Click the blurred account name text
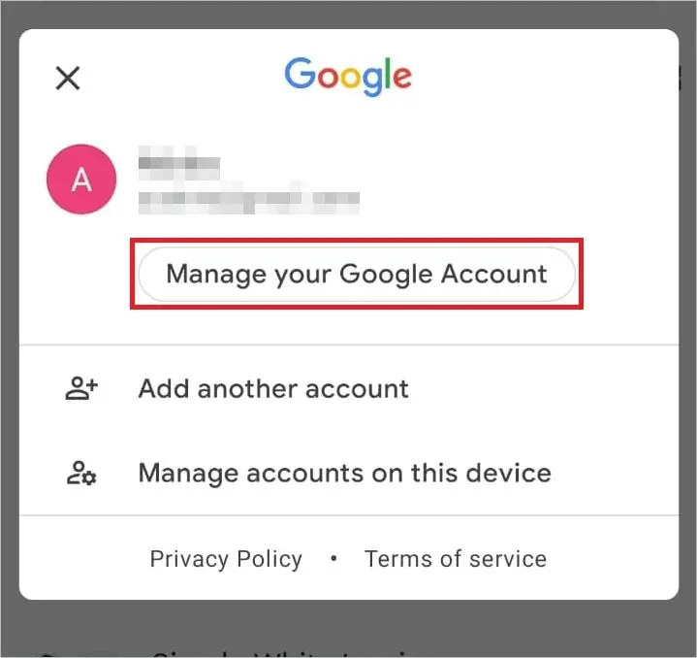This screenshot has width=697, height=658. click(x=179, y=163)
